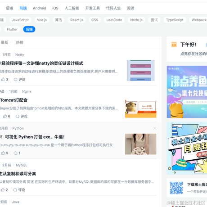Click the MySQL article summary text

click(x=77, y=182)
